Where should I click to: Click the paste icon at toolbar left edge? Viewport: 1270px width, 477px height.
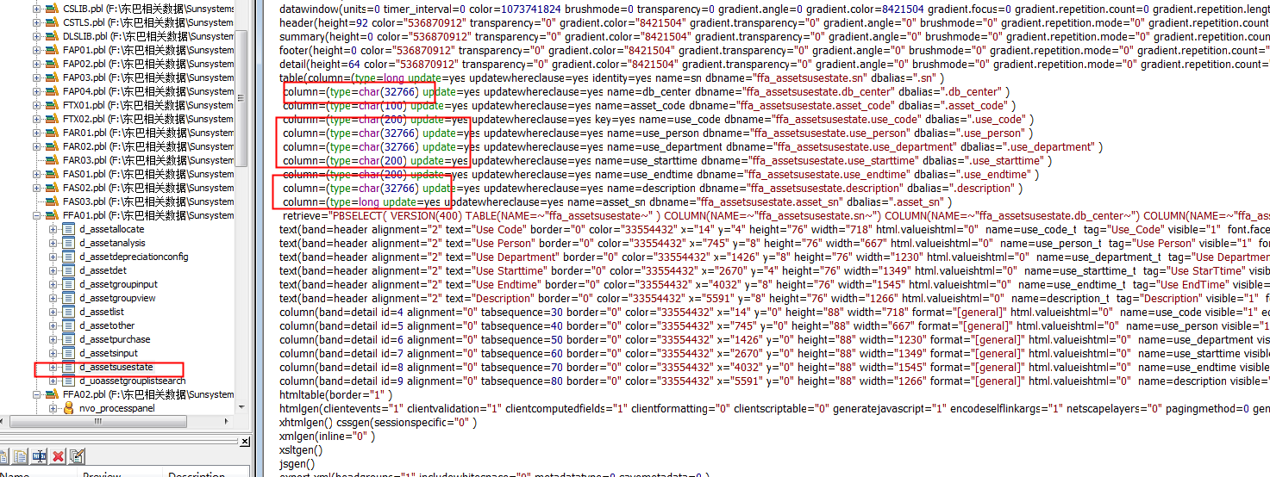click(3, 456)
